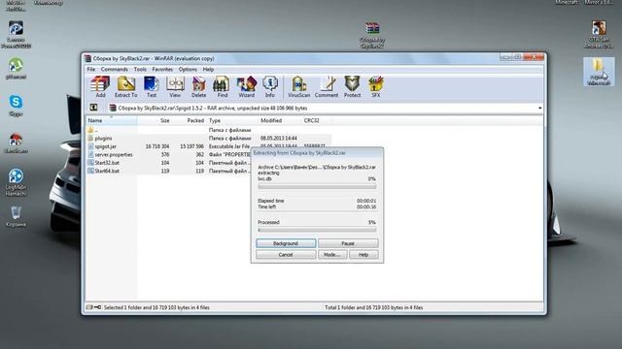The image size is (622, 349).
Task: Click the Delete toolbar icon
Action: pyautogui.click(x=198, y=87)
